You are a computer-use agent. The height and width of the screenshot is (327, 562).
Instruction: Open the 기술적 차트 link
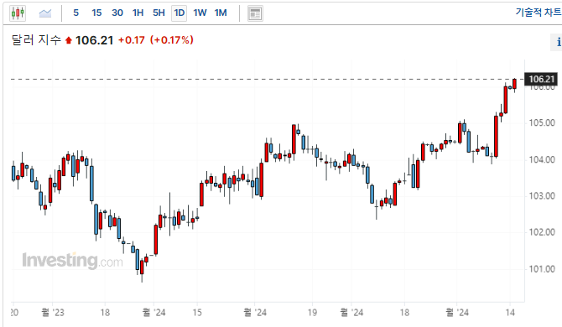pyautogui.click(x=539, y=13)
